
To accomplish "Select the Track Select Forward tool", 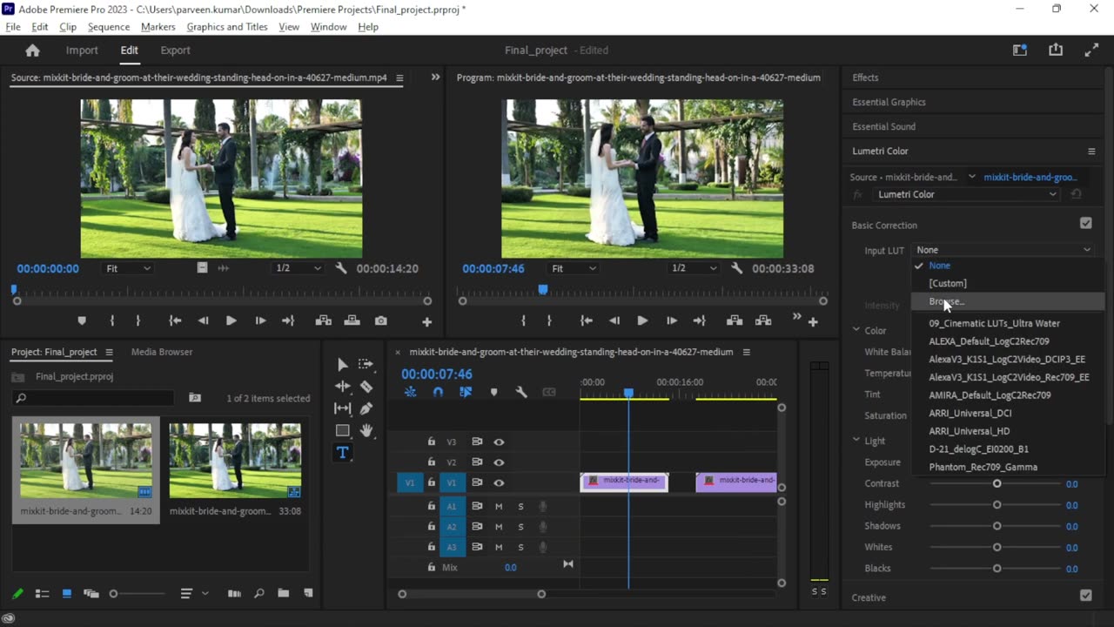I will coord(366,365).
